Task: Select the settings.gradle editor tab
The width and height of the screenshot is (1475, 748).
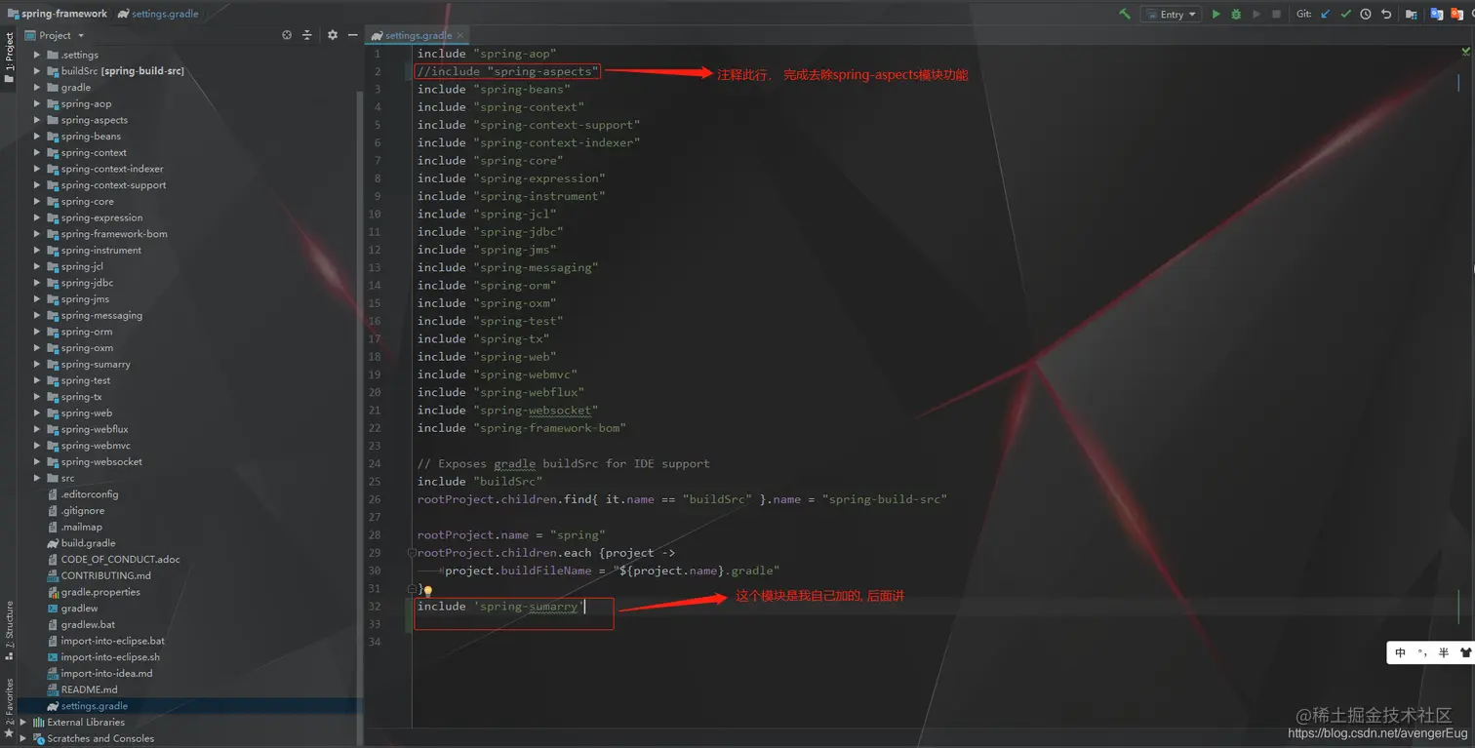Action: pyautogui.click(x=418, y=35)
